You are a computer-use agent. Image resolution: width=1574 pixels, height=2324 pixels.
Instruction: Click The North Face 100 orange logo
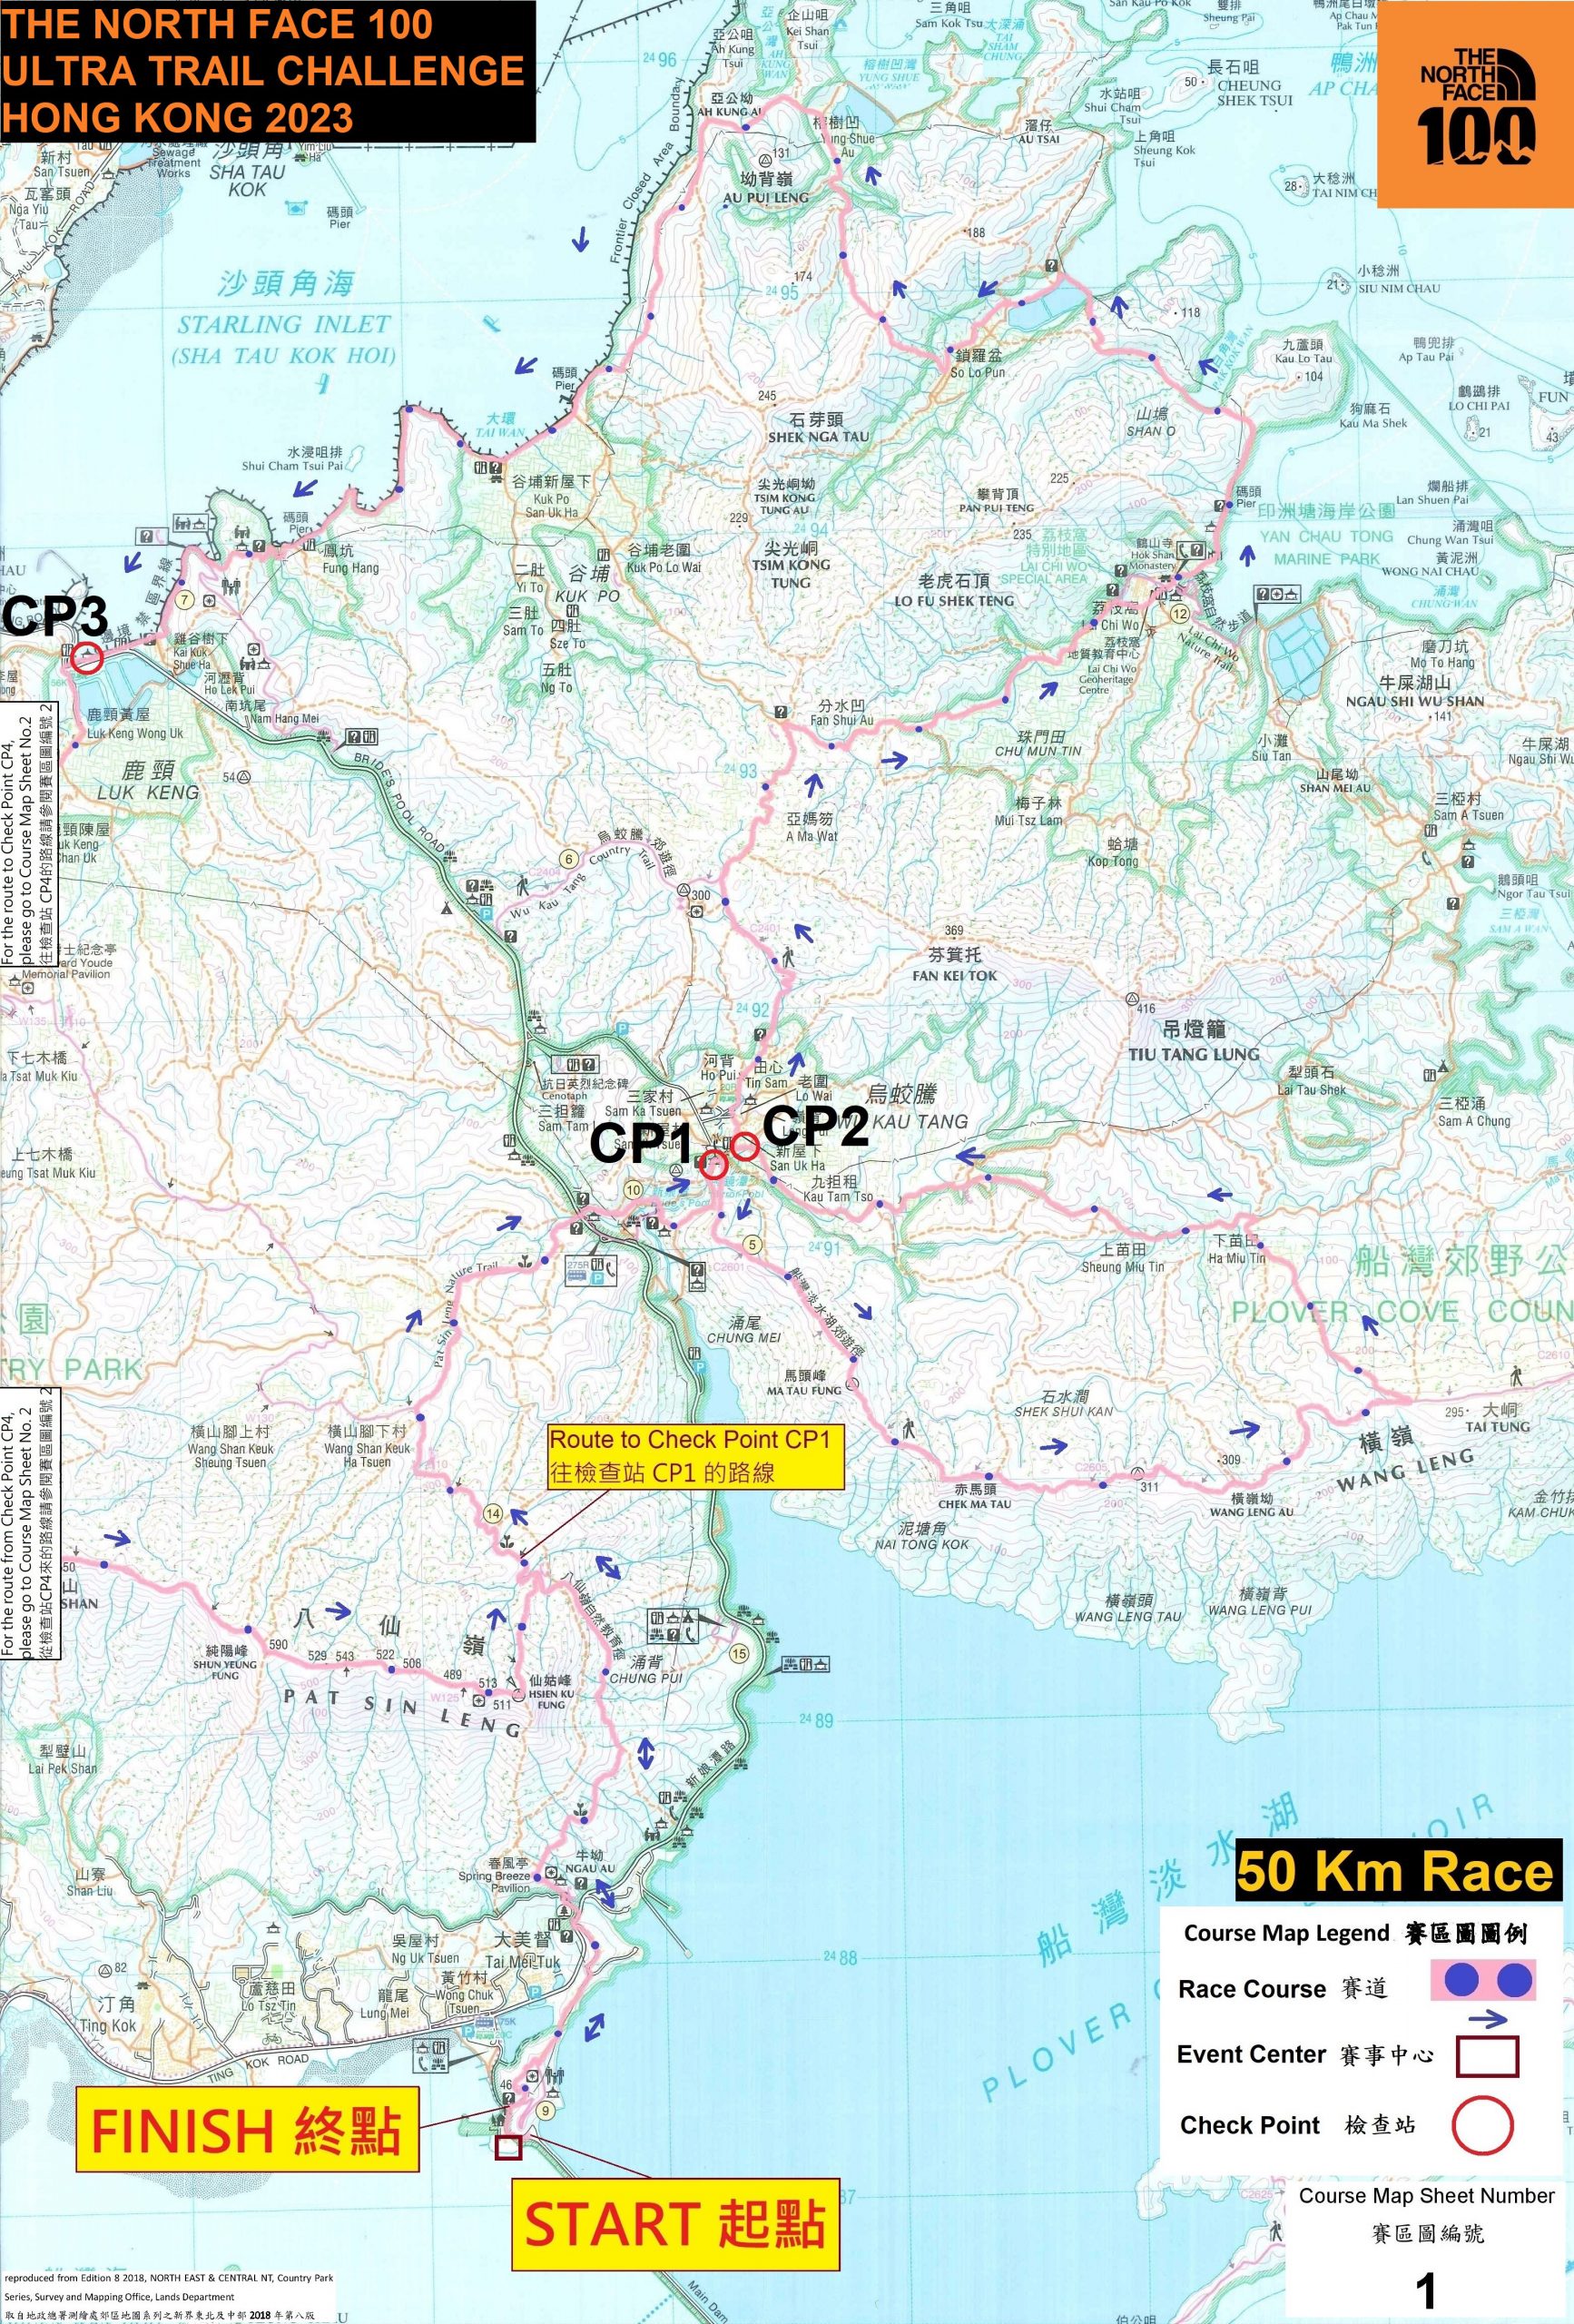tap(1475, 104)
